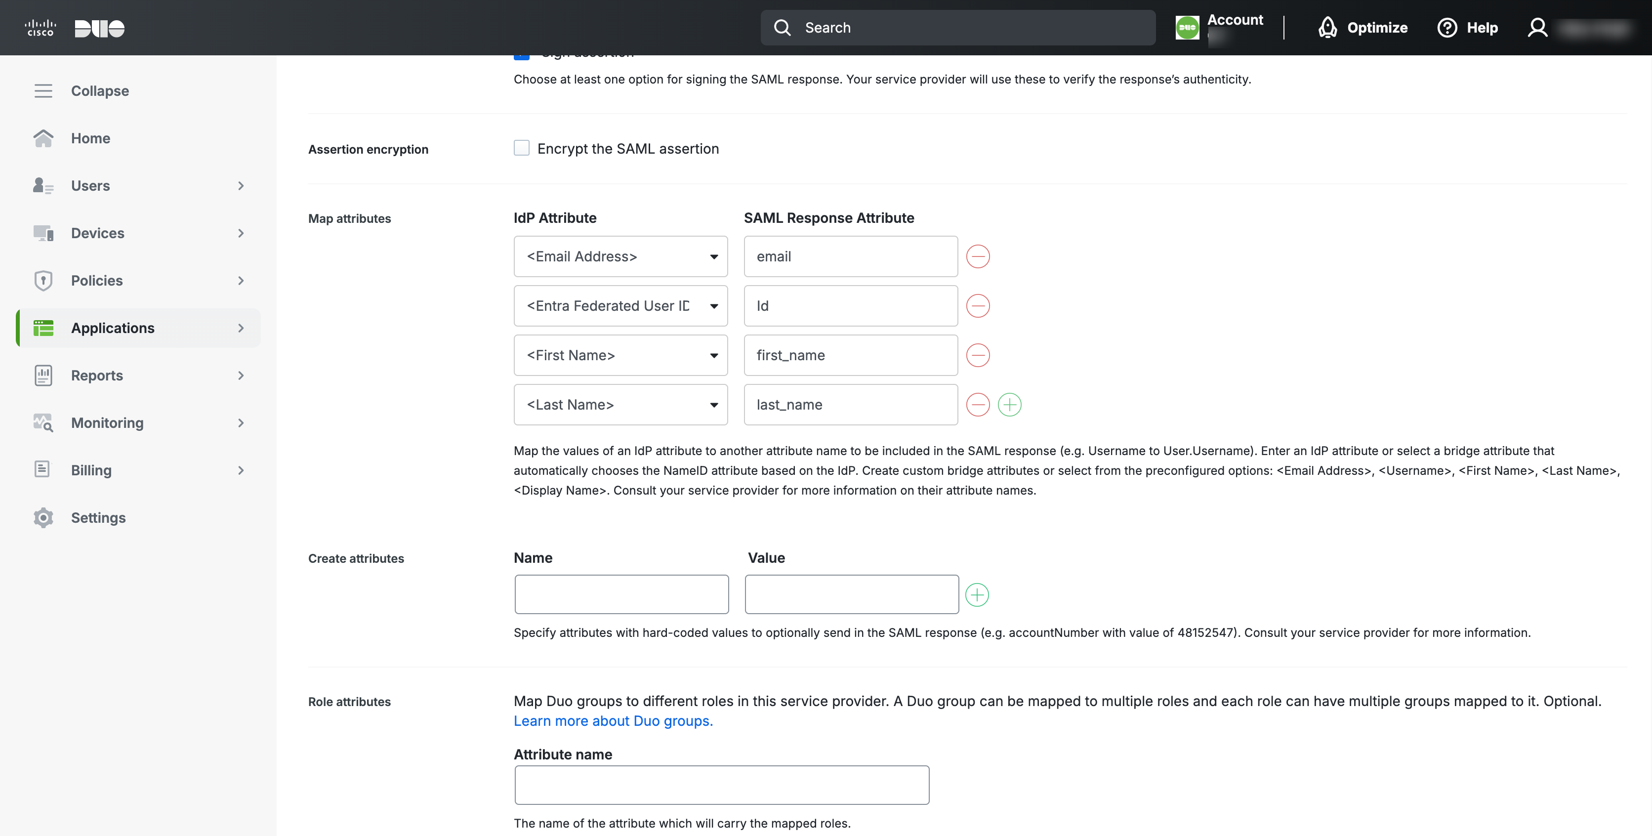Select the Reports icon
This screenshot has height=836, width=1652.
(x=43, y=376)
